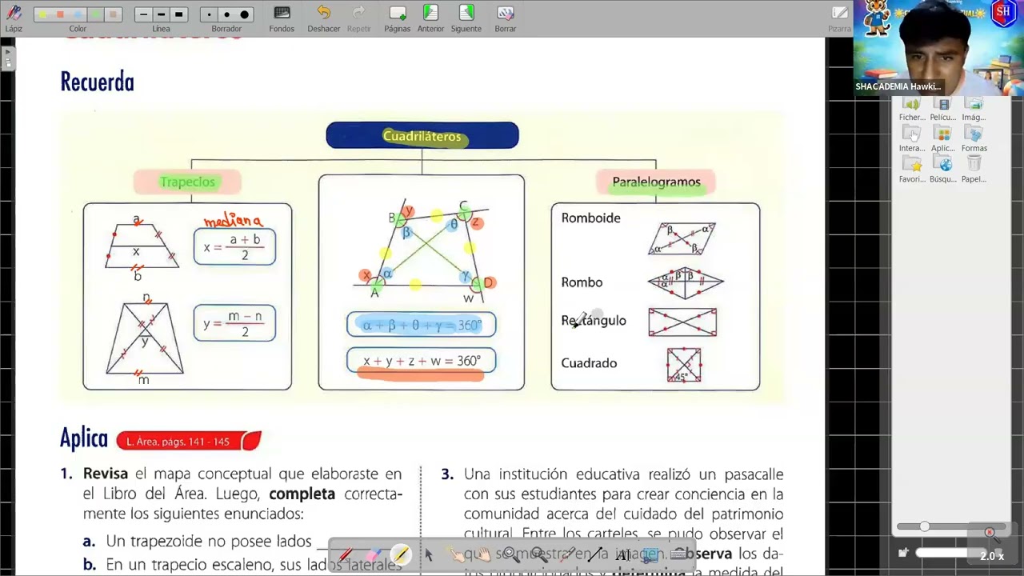
Task: Click the Aplica heading
Action: click(83, 438)
